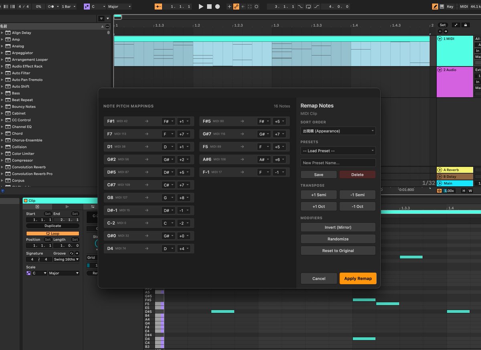Toggle the orange automation arm icon
Image resolution: width=481 pixels, height=350 pixels.
coord(236,6)
